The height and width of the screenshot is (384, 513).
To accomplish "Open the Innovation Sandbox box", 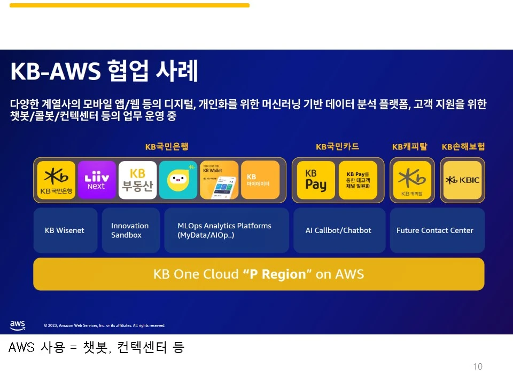I will point(130,230).
